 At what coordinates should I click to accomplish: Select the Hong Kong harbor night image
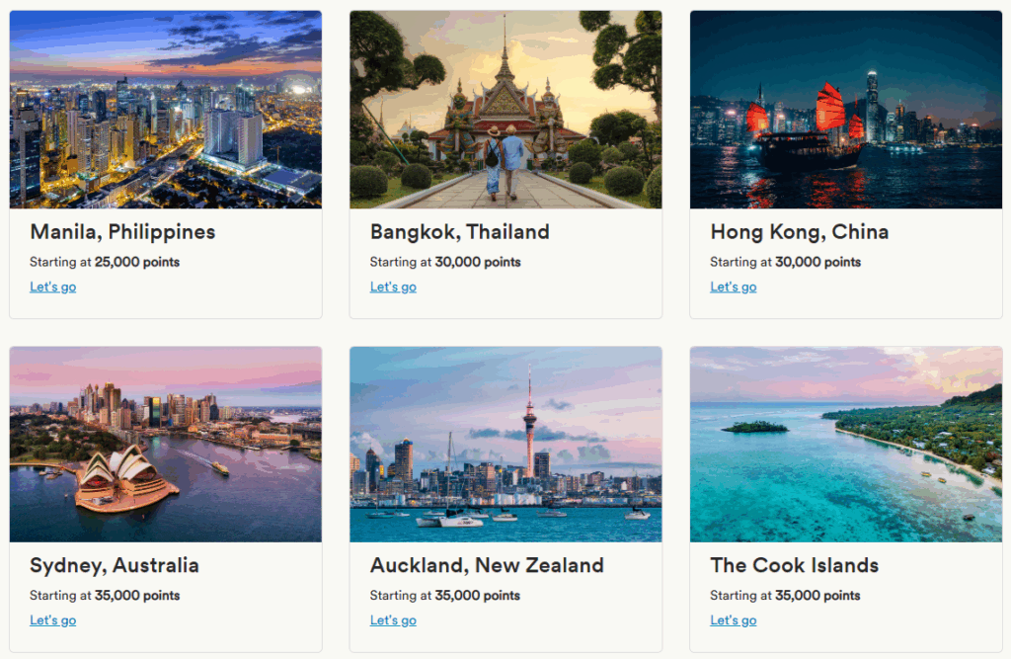845,109
